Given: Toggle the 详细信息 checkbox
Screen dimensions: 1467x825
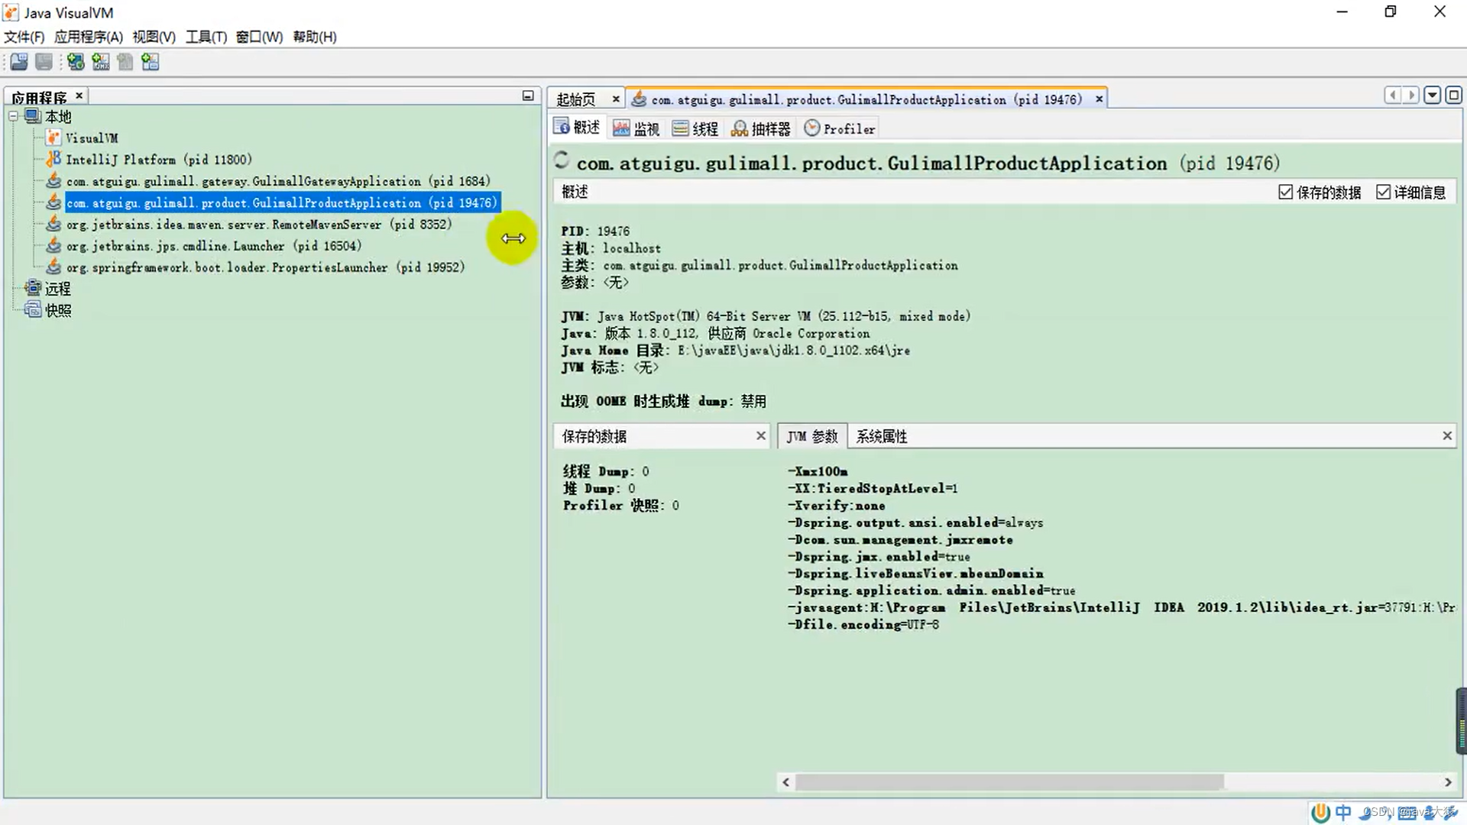Looking at the screenshot, I should (x=1383, y=192).
